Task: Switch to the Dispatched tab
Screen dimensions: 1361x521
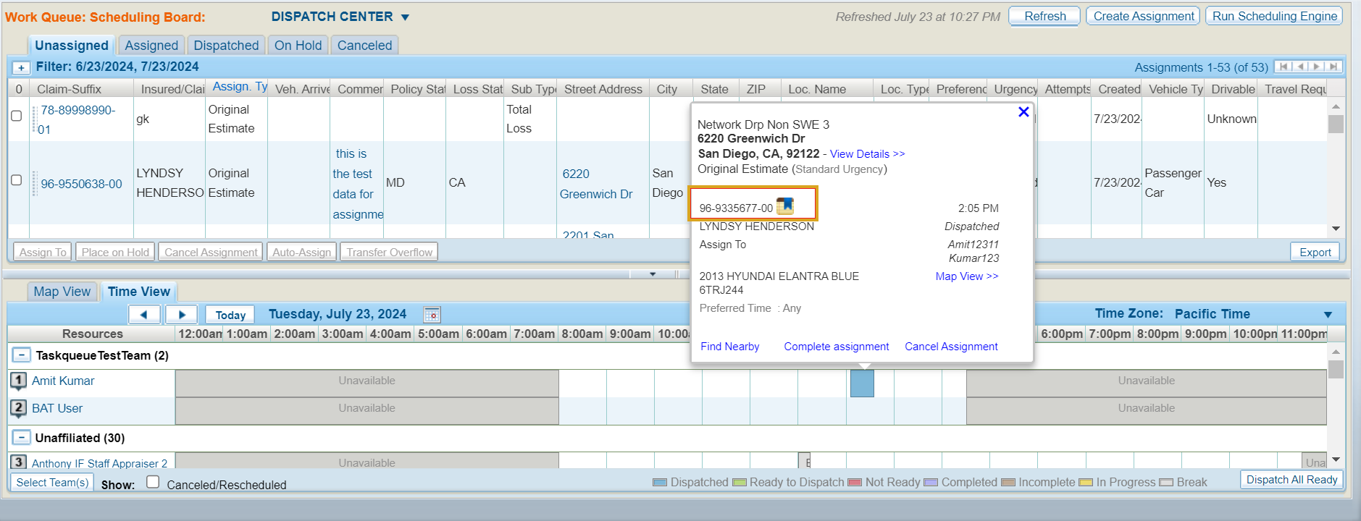Action: click(x=226, y=46)
